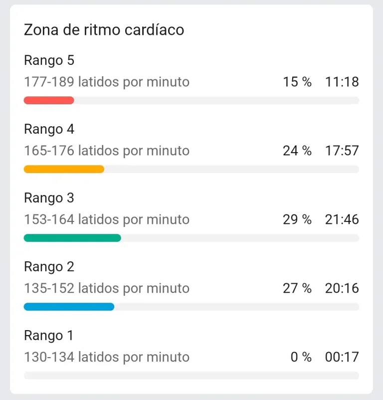Click the empty Rango 1 progress bar
Image resolution: width=383 pixels, height=400 pixels.
pos(191,375)
